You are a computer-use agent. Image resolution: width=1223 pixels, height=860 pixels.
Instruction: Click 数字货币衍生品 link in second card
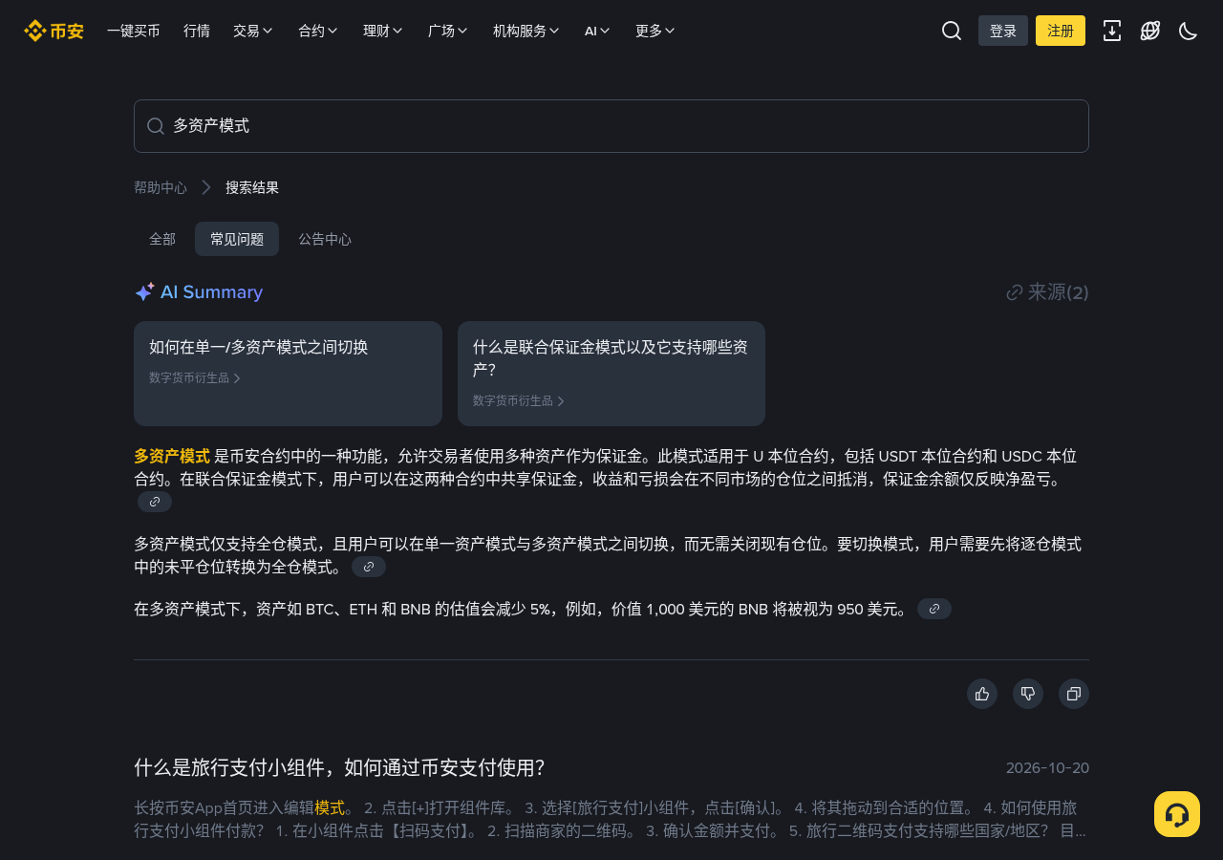[x=519, y=400]
